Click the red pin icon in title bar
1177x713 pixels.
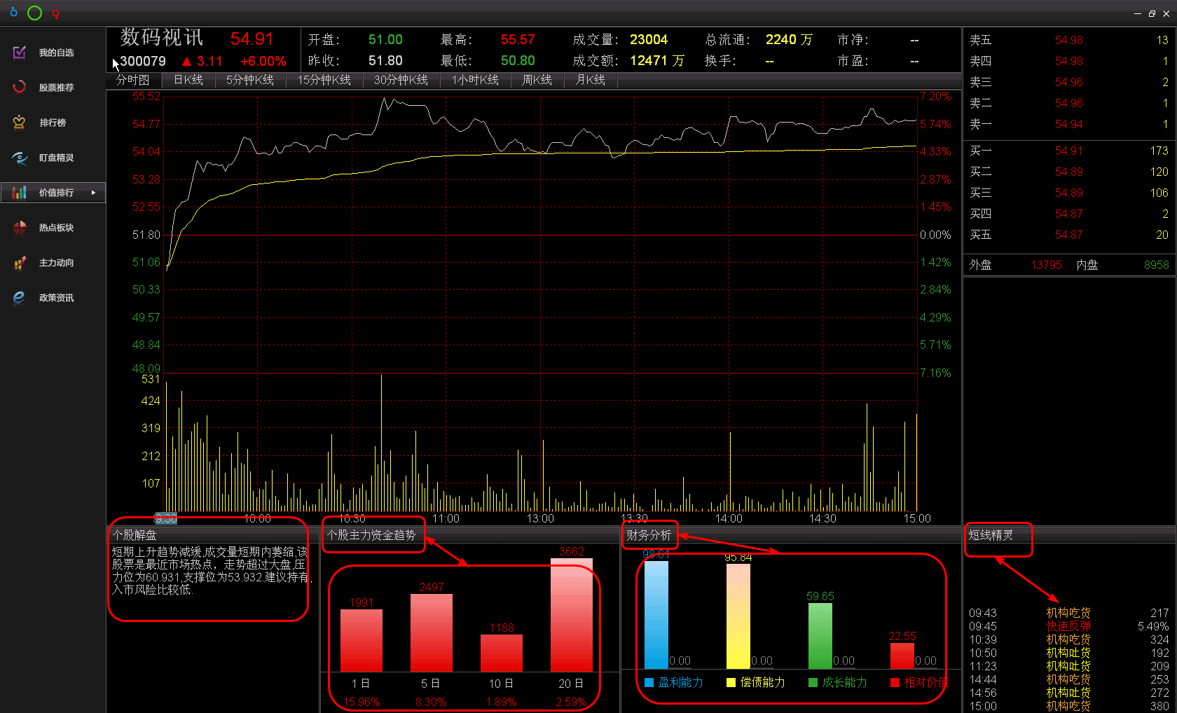[x=55, y=13]
